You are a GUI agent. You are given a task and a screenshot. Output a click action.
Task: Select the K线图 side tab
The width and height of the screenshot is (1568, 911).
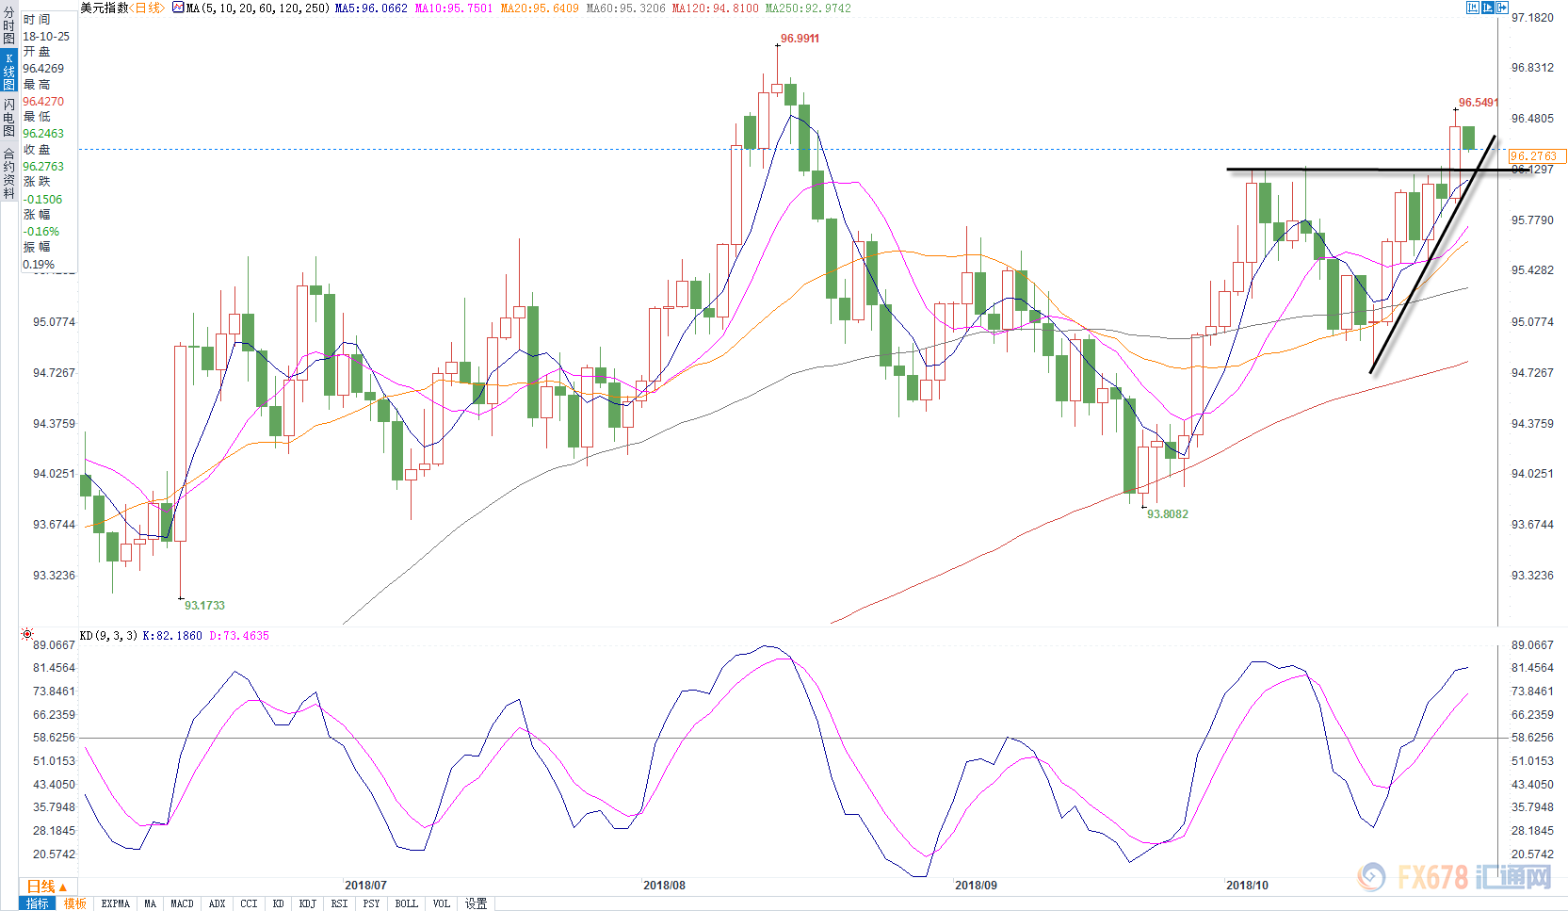[8, 71]
